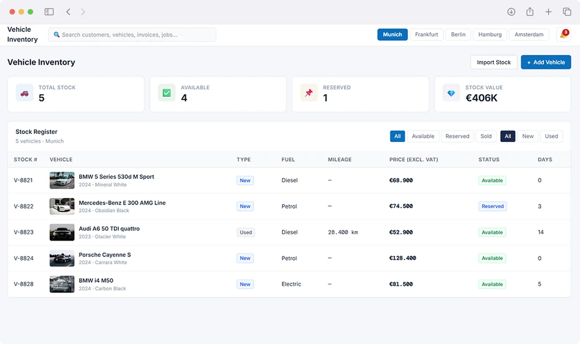580x344 pixels.
Task: Click stock number V-8823
Action: (x=24, y=232)
